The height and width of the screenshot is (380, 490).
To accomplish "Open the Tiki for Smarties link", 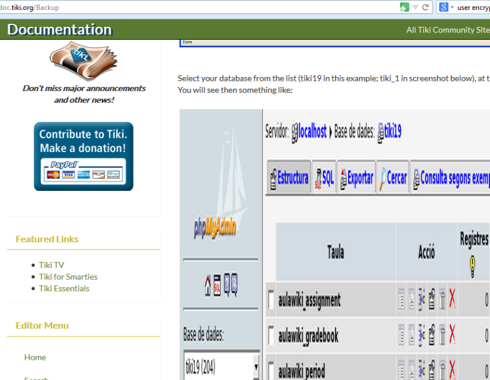I will pos(68,277).
